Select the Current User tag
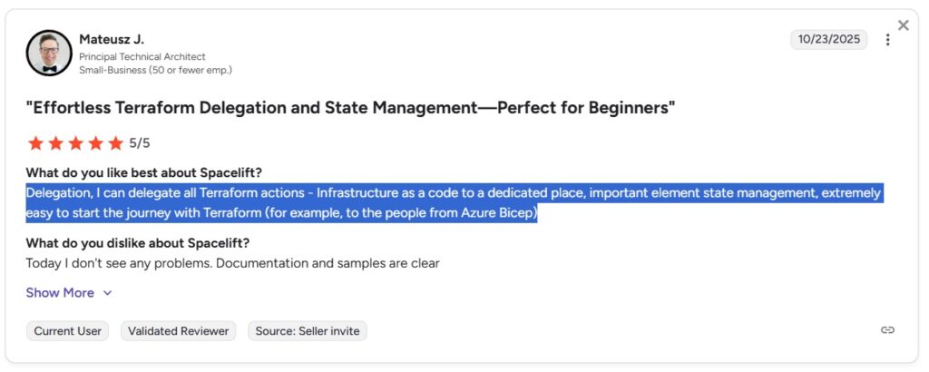The width and height of the screenshot is (929, 372). click(68, 331)
